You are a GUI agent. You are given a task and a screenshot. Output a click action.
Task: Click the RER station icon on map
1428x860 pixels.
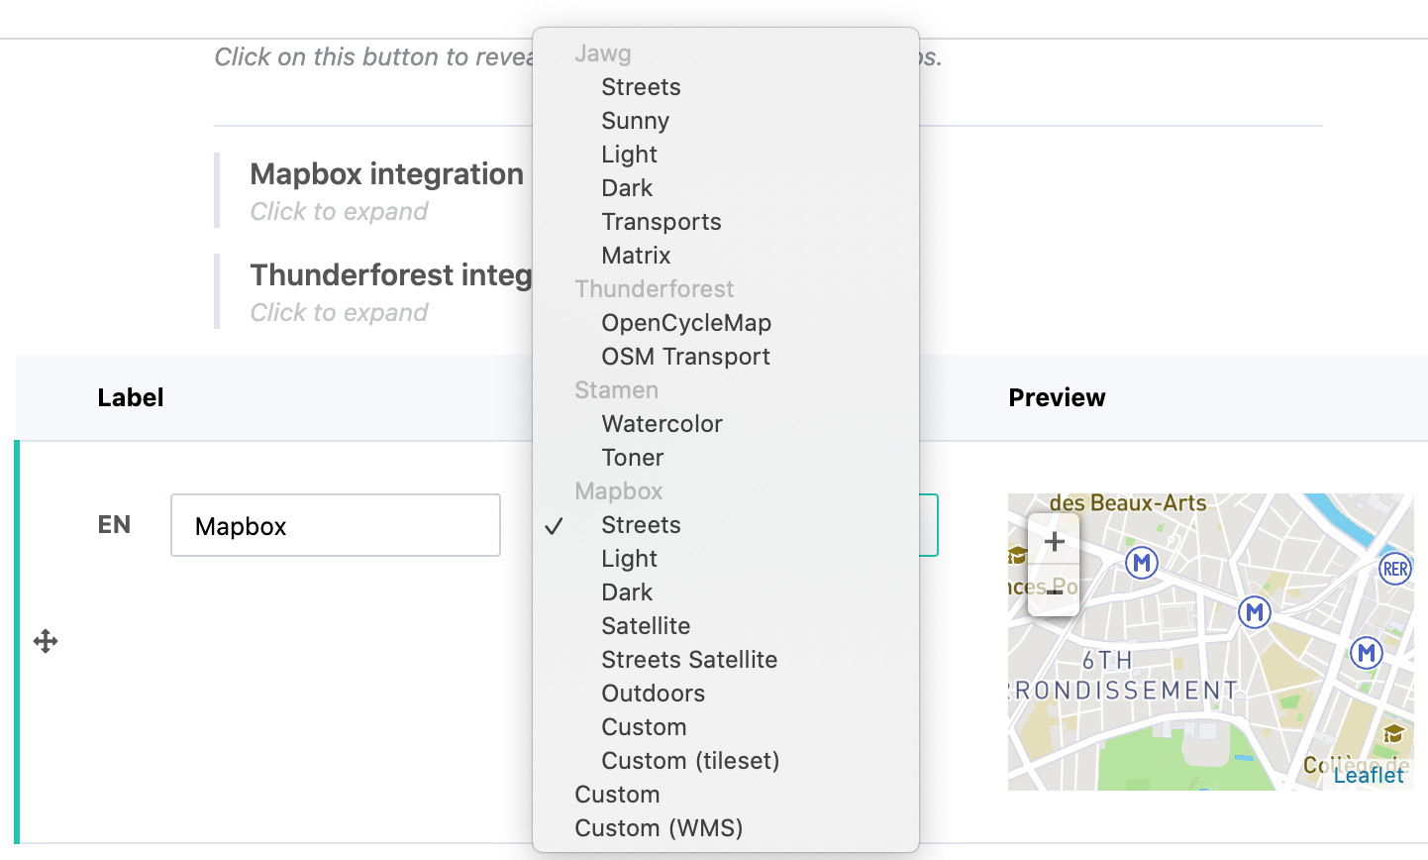coord(1395,569)
